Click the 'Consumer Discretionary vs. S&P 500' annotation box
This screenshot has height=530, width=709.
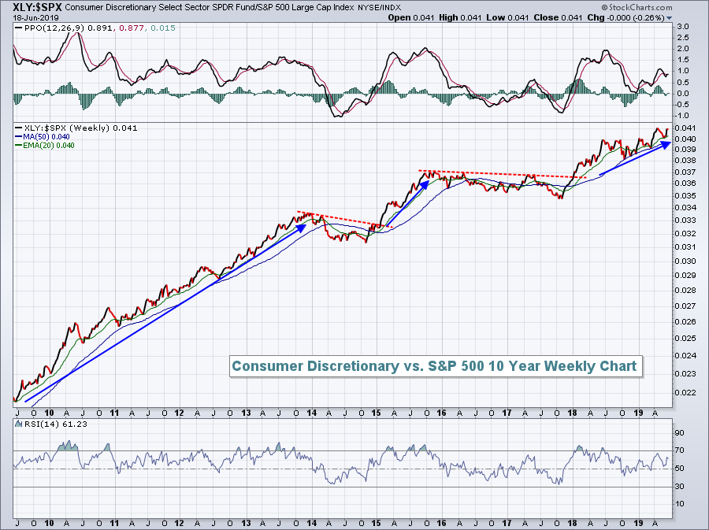pos(436,366)
